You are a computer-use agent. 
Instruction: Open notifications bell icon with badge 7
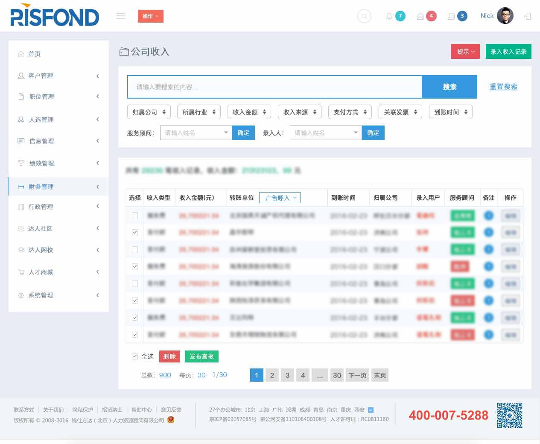tap(389, 16)
